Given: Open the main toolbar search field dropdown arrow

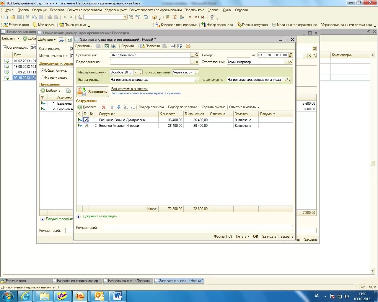Looking at the screenshot, I should coord(125,17).
